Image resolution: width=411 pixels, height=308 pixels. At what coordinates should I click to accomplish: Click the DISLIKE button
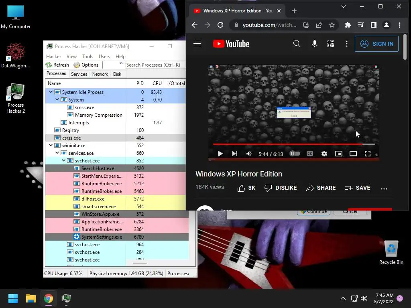point(281,188)
